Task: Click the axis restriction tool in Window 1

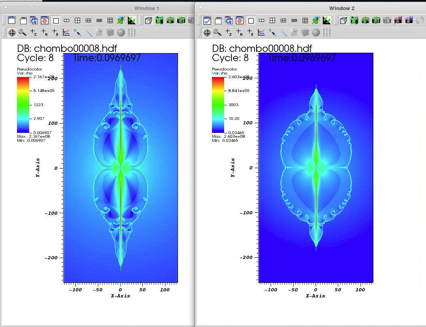Action: pyautogui.click(x=132, y=33)
